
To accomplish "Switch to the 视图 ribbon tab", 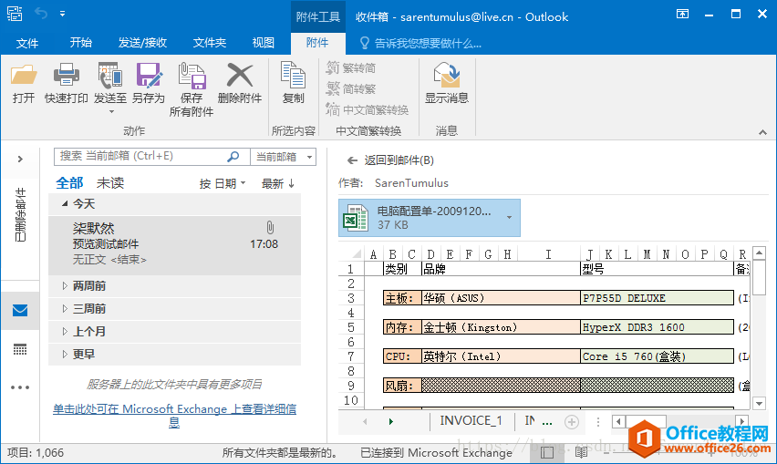I will pos(263,43).
